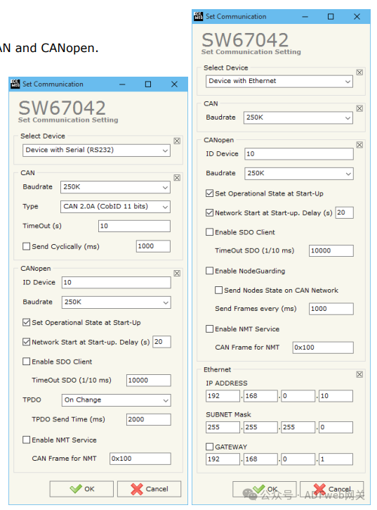Click the green checkmark OK in Serial window
The width and height of the screenshot is (377, 510).
coord(76,489)
